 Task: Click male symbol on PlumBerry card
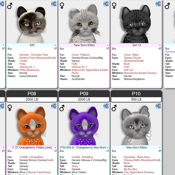[x=62, y=108]
